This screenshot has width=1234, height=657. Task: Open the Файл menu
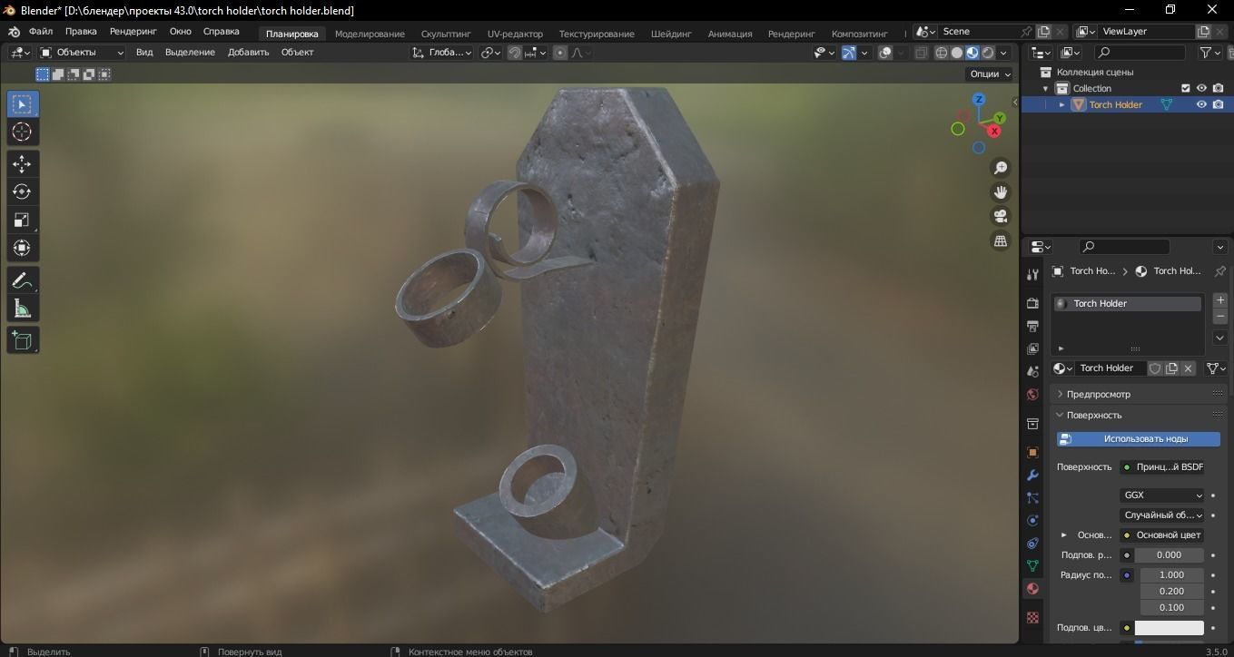[41, 32]
